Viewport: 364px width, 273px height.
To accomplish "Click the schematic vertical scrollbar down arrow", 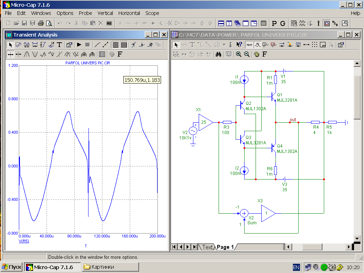I will coord(357,238).
